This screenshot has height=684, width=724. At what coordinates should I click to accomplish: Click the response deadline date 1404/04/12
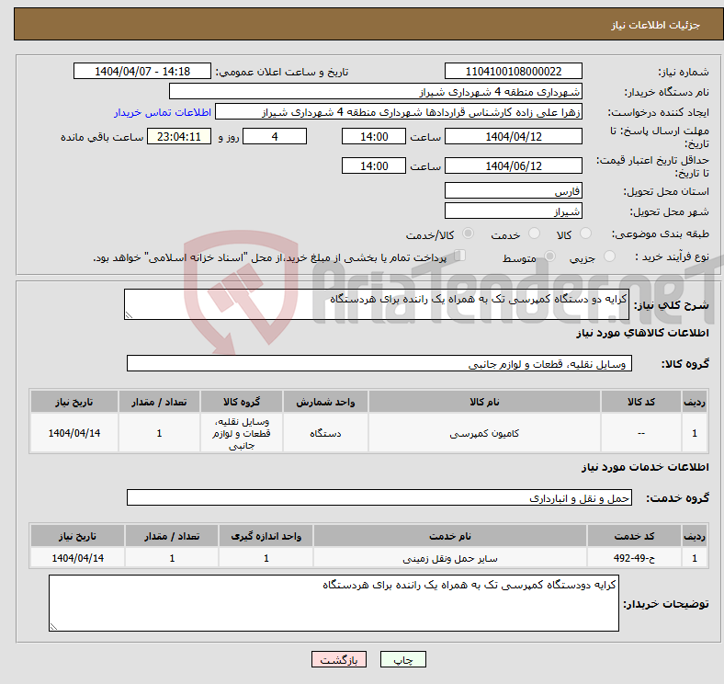tap(514, 136)
